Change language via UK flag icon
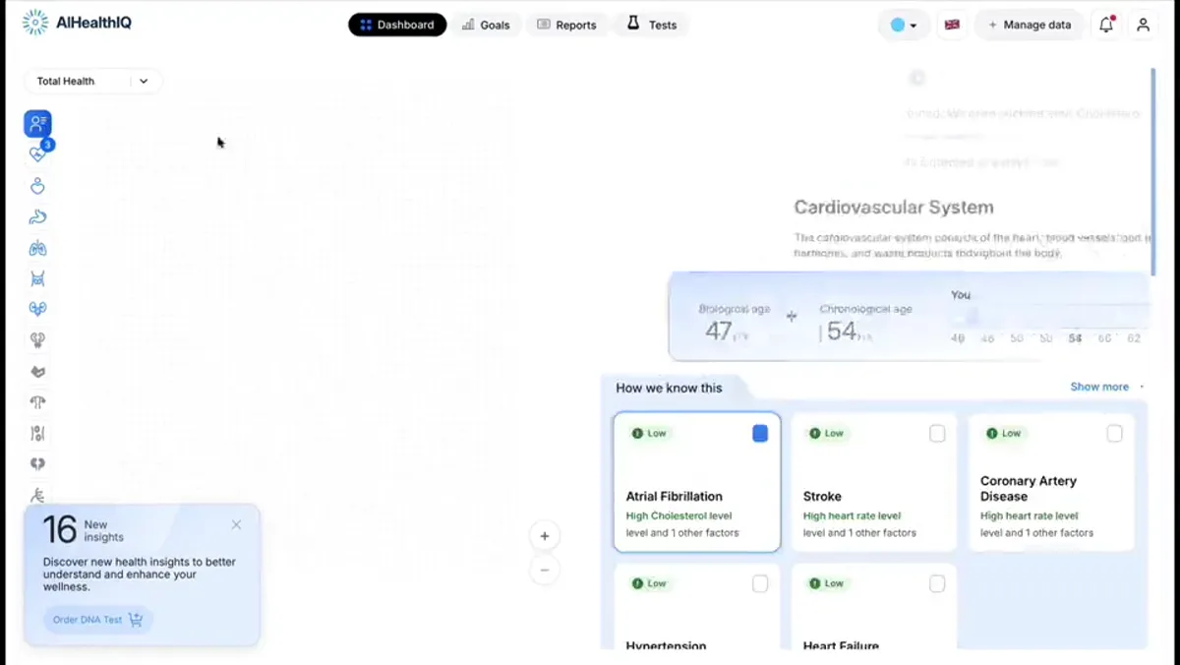This screenshot has width=1180, height=665. (952, 25)
